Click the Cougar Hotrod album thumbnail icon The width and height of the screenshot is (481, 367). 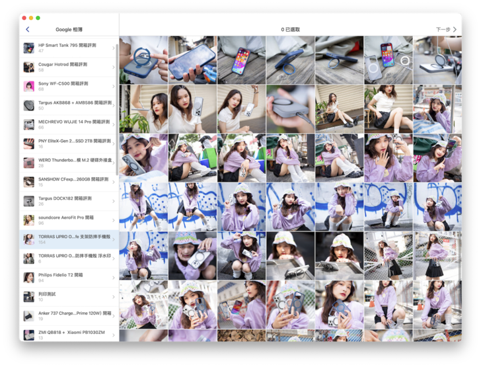click(x=29, y=67)
